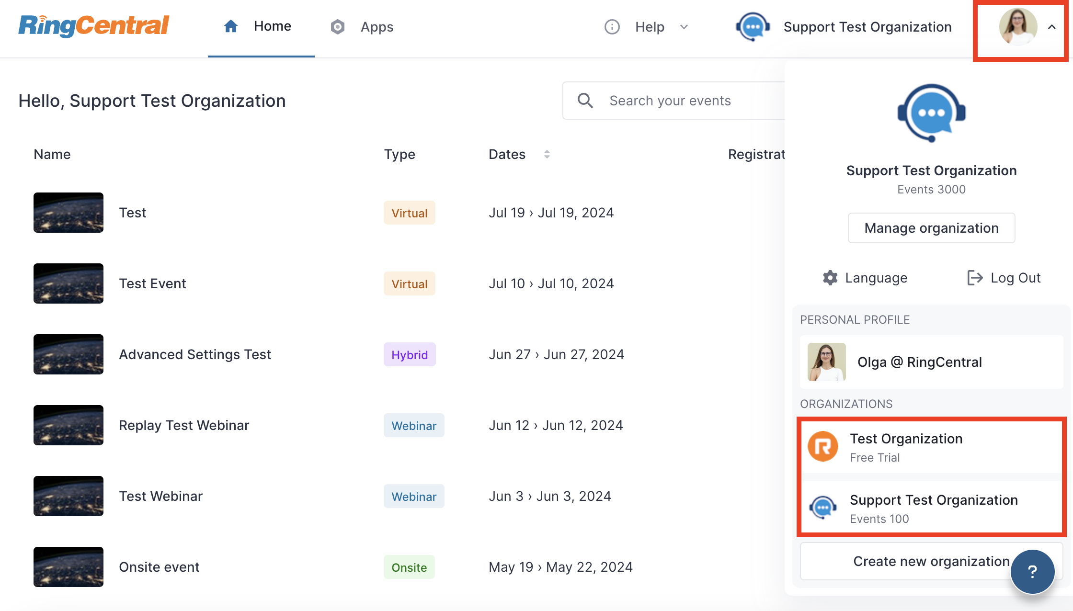Sort by the Dates column header
1073x611 pixels.
507,154
